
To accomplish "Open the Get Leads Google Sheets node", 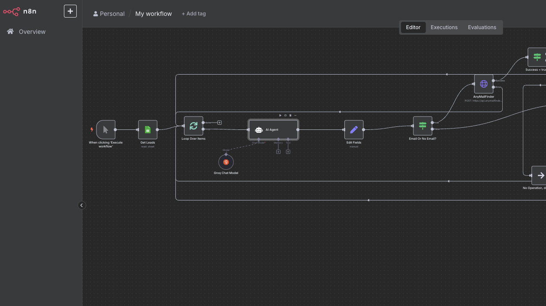I will [148, 129].
